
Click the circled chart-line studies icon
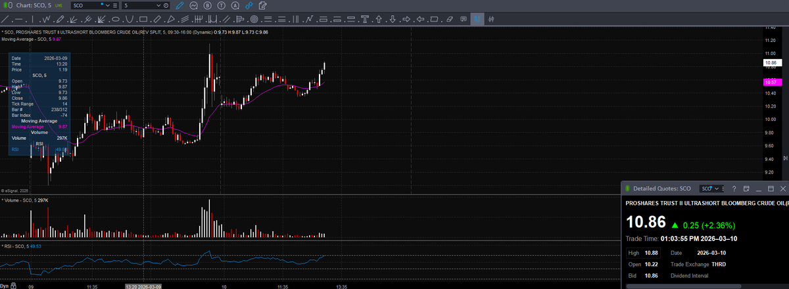pos(193,5)
